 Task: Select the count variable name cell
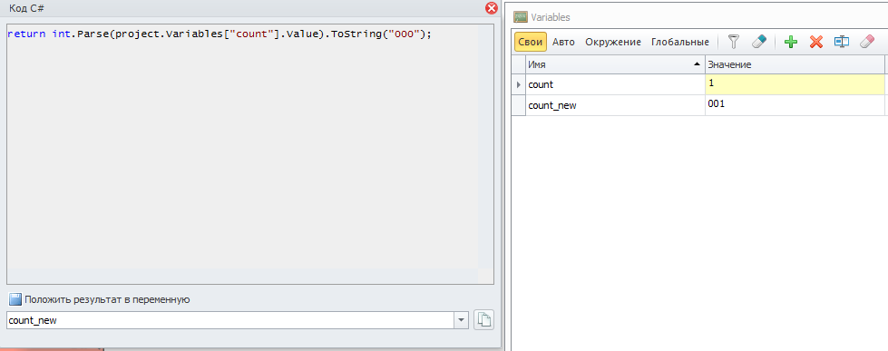615,84
